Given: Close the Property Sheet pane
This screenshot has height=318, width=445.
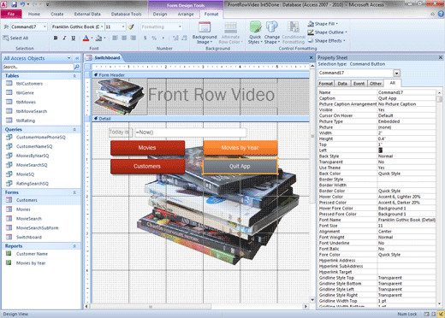Looking at the screenshot, I should click(x=441, y=57).
